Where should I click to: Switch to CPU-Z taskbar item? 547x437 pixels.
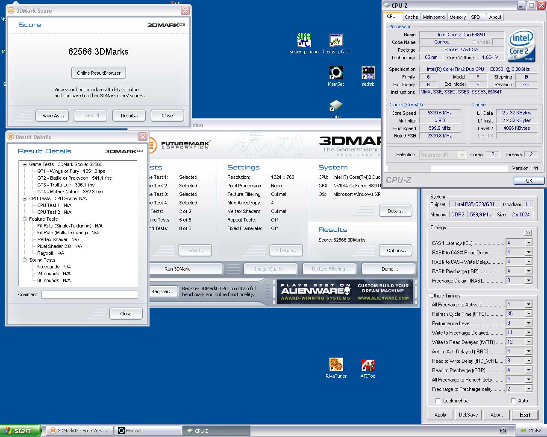click(x=217, y=431)
